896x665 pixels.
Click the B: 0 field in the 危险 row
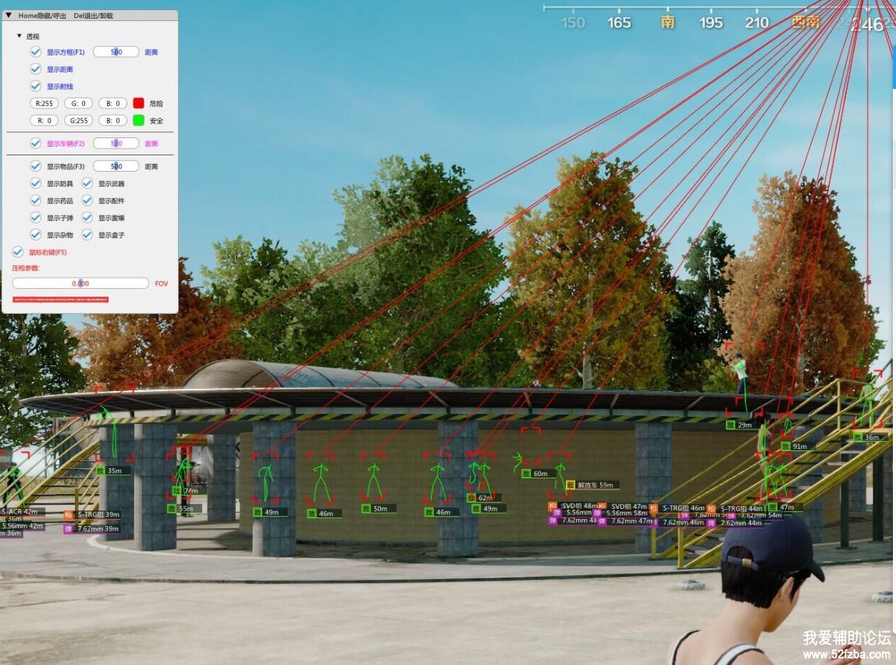click(112, 103)
